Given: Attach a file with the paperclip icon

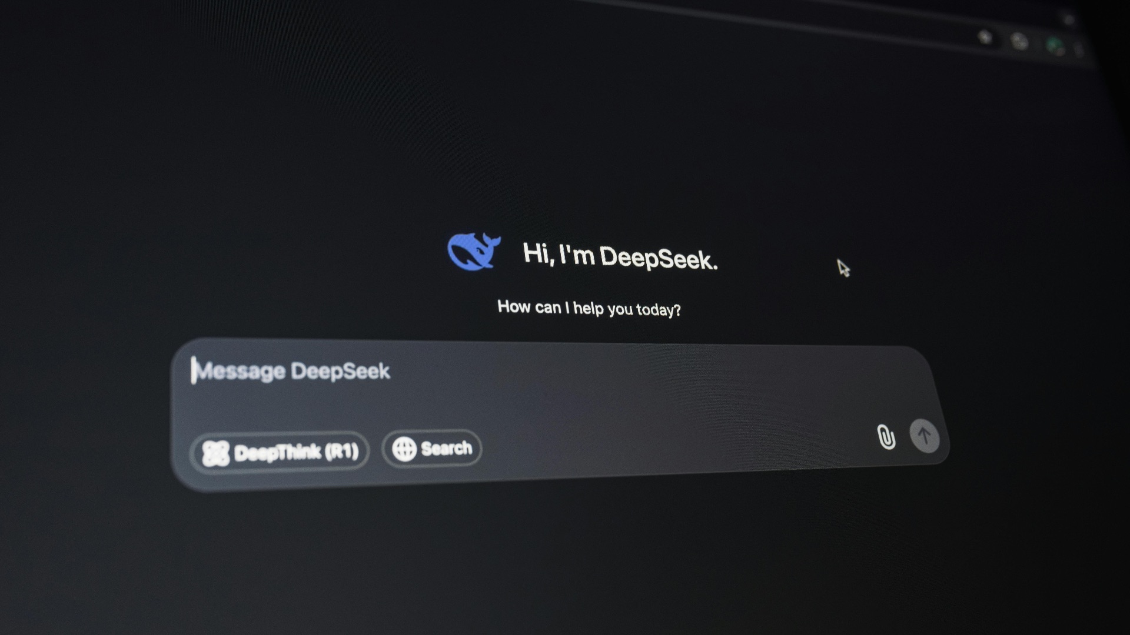Looking at the screenshot, I should tap(886, 437).
